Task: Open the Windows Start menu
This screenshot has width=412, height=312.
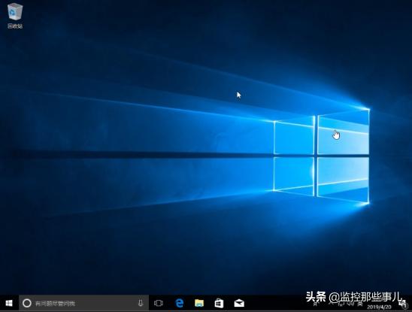Action: coord(9,303)
